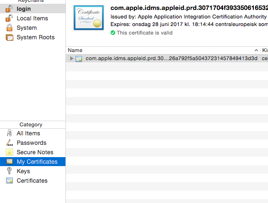Show the Passwords category
Image resolution: width=268 pixels, height=203 pixels.
point(33,142)
